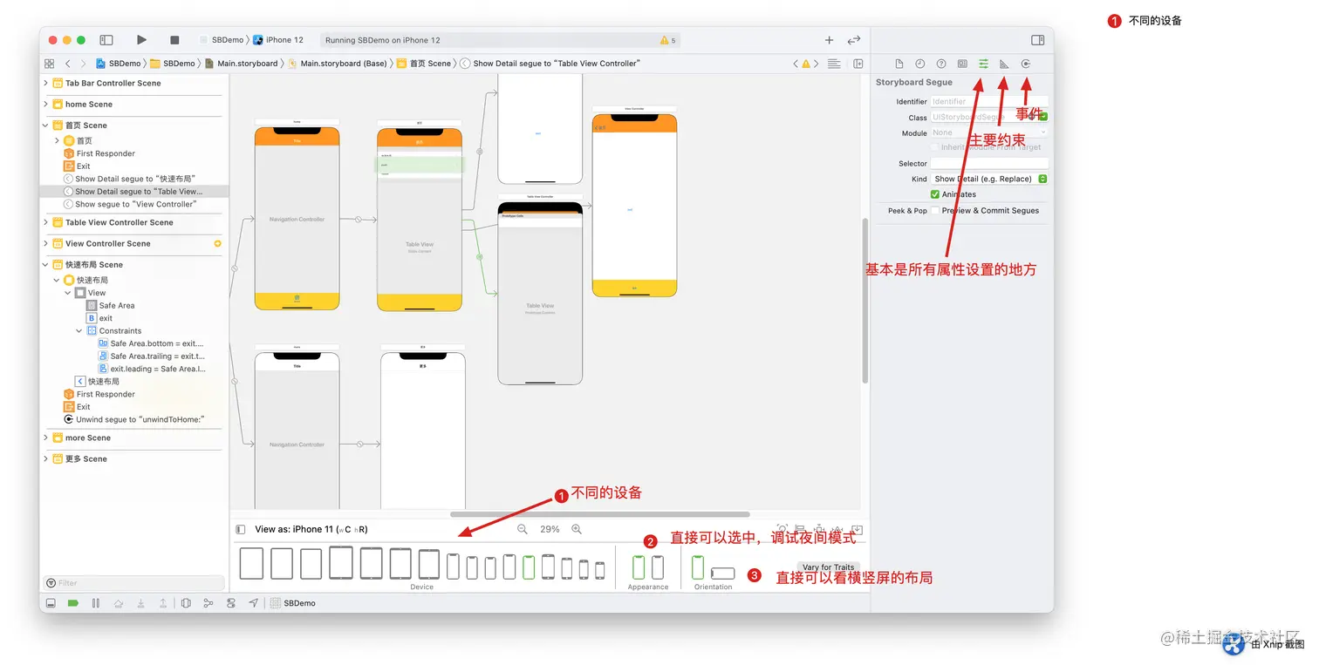1319x665 pixels.
Task: Go back in editor history
Action: coord(68,64)
